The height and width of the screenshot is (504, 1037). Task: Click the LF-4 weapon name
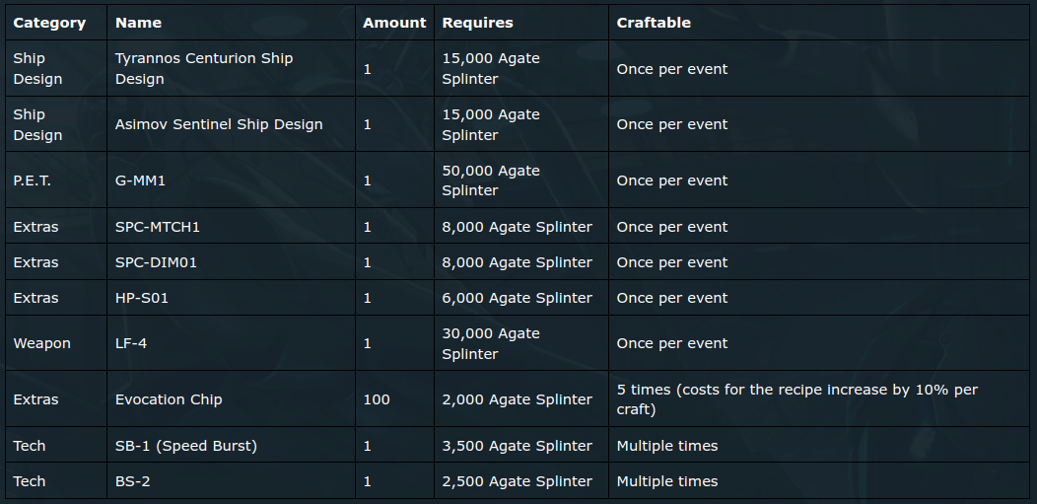click(131, 343)
